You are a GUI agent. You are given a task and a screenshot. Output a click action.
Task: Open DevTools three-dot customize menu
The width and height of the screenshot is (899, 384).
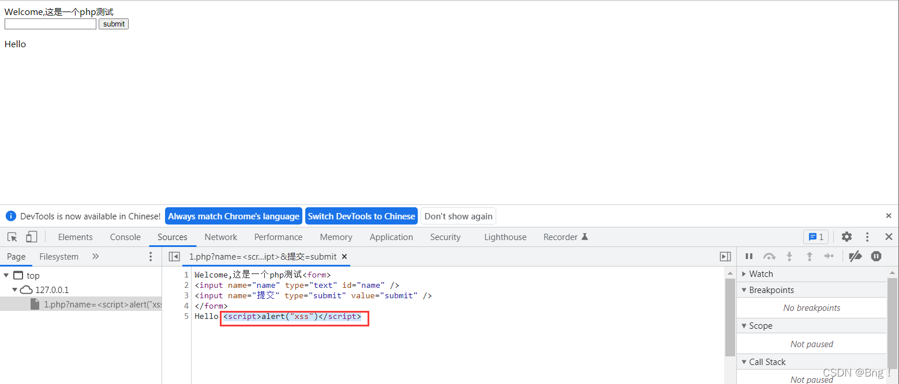coord(867,237)
